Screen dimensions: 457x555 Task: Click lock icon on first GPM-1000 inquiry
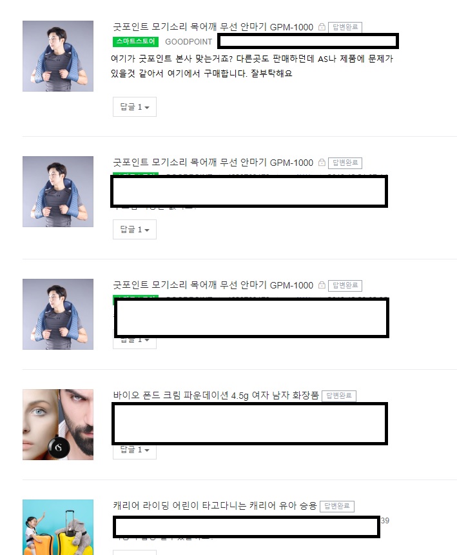click(x=322, y=27)
